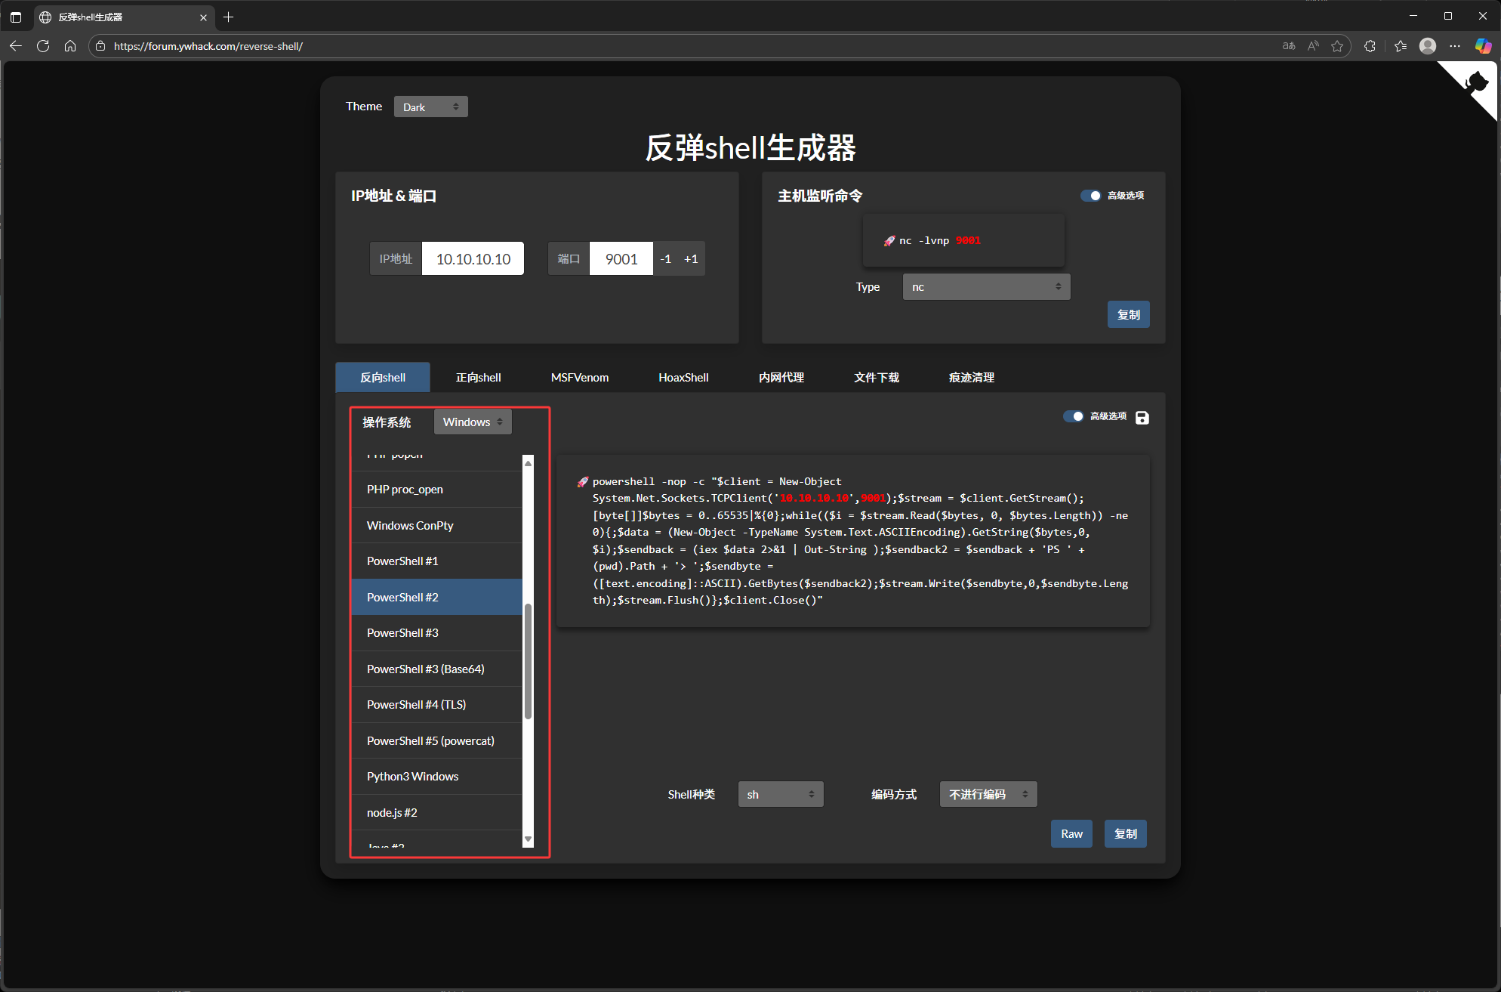Add page to favorites star icon

1337,46
